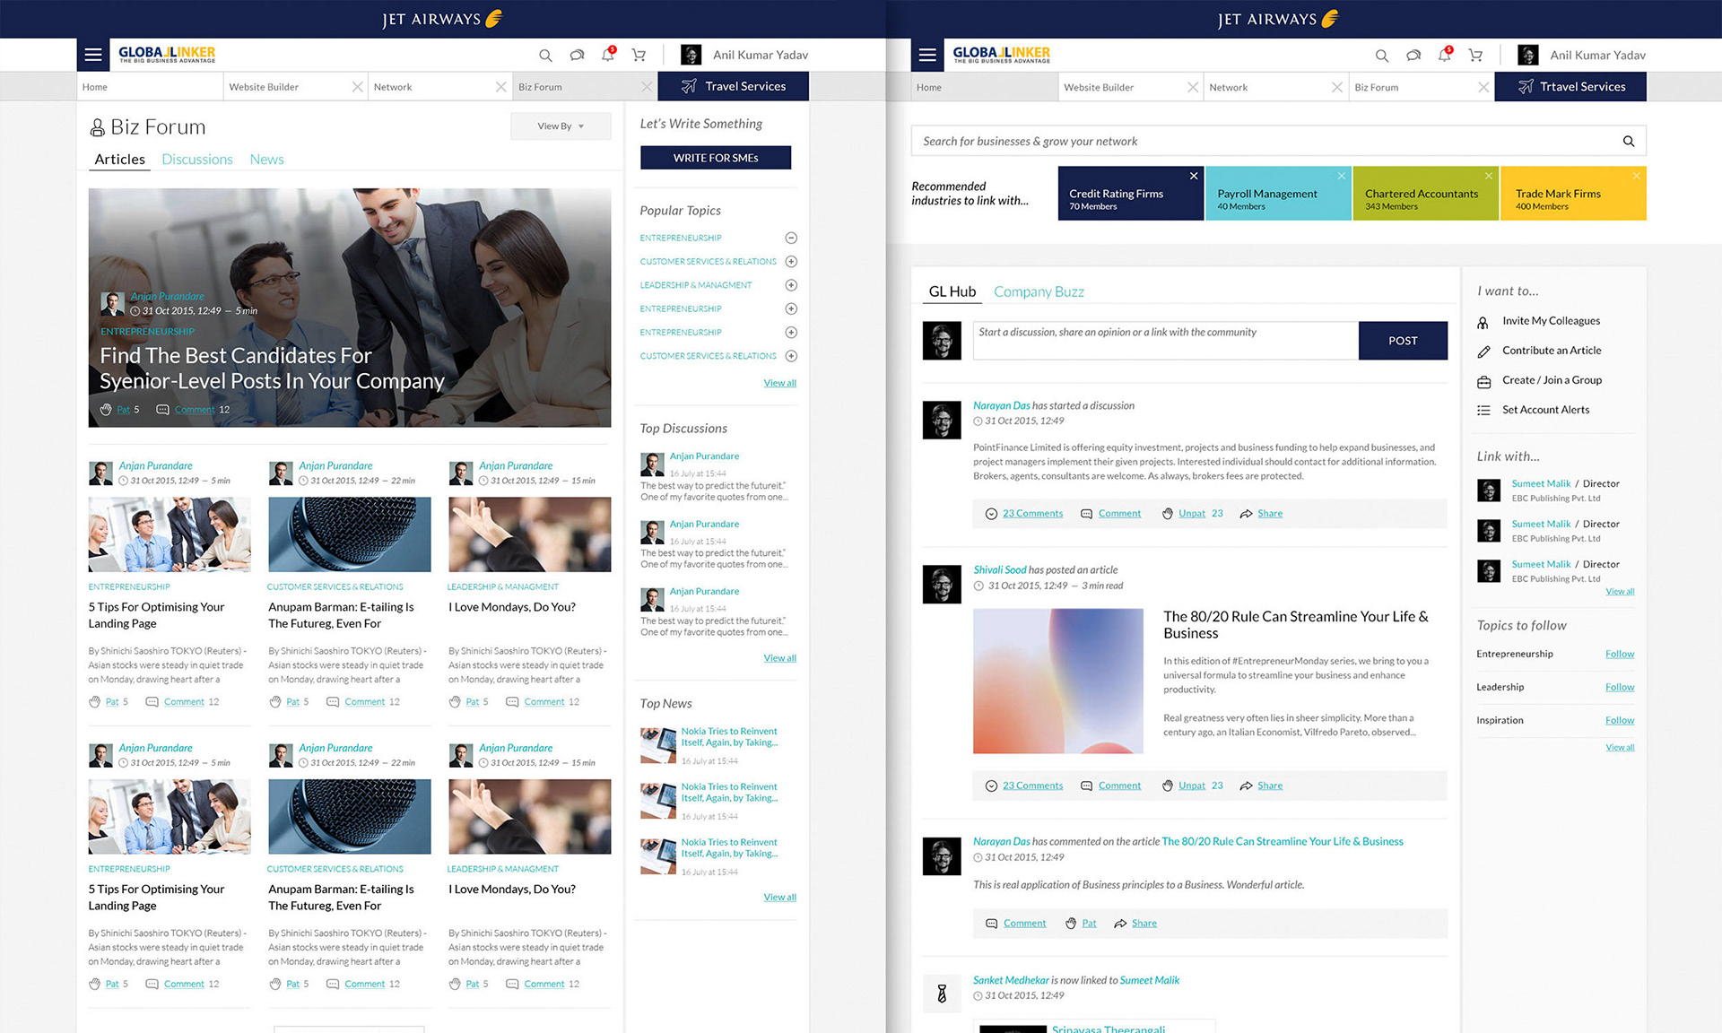Viewport: 1722px width, 1033px height.
Task: Switch to the Company Buzz tab
Action: pos(1038,291)
